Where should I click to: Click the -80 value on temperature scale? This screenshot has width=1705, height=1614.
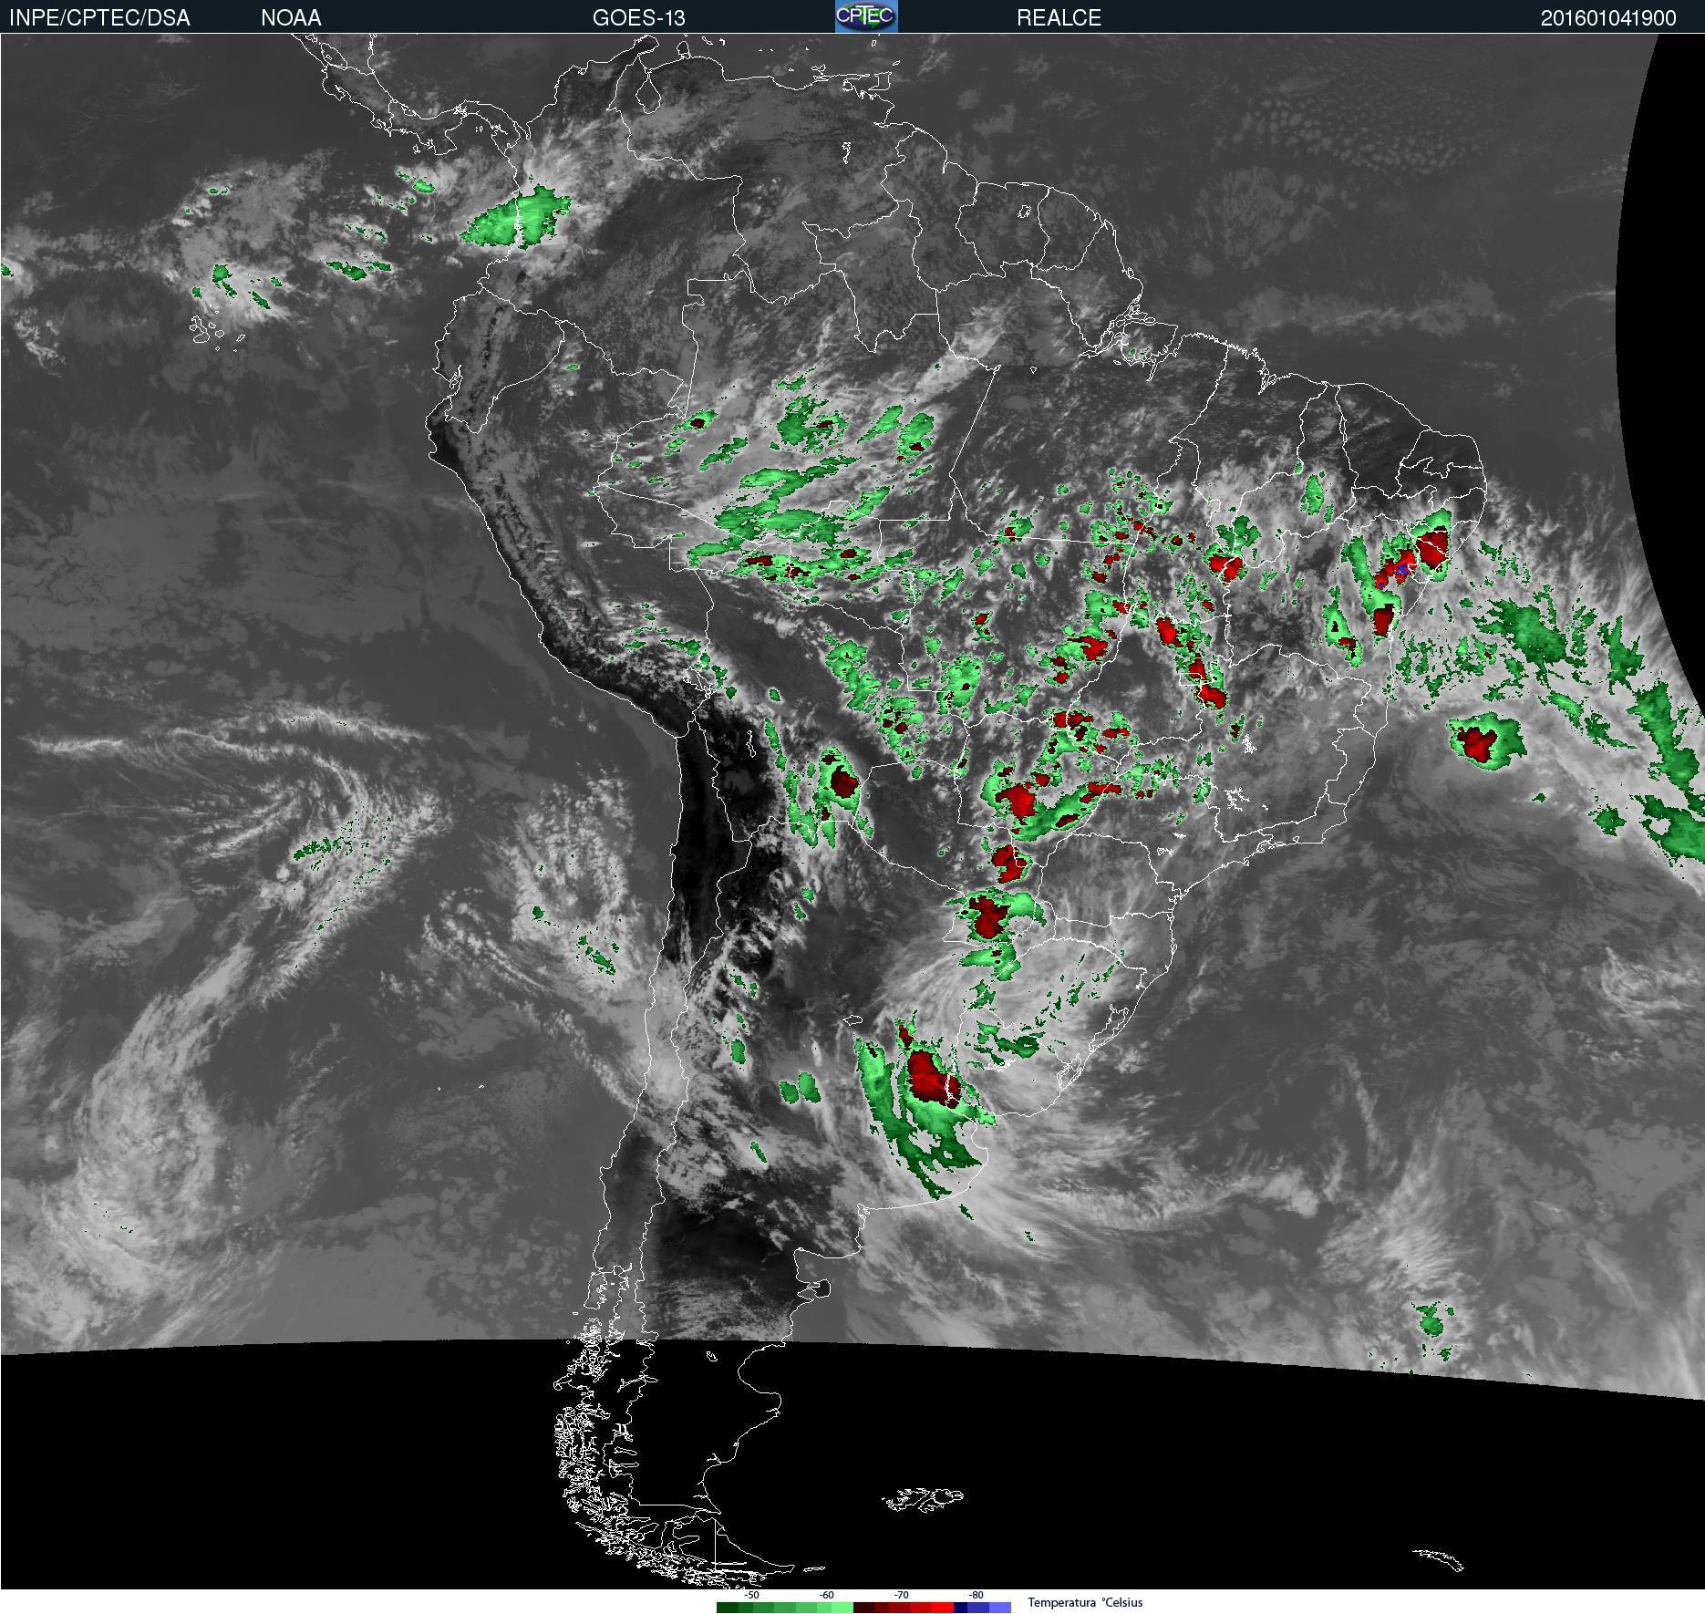(x=976, y=1595)
